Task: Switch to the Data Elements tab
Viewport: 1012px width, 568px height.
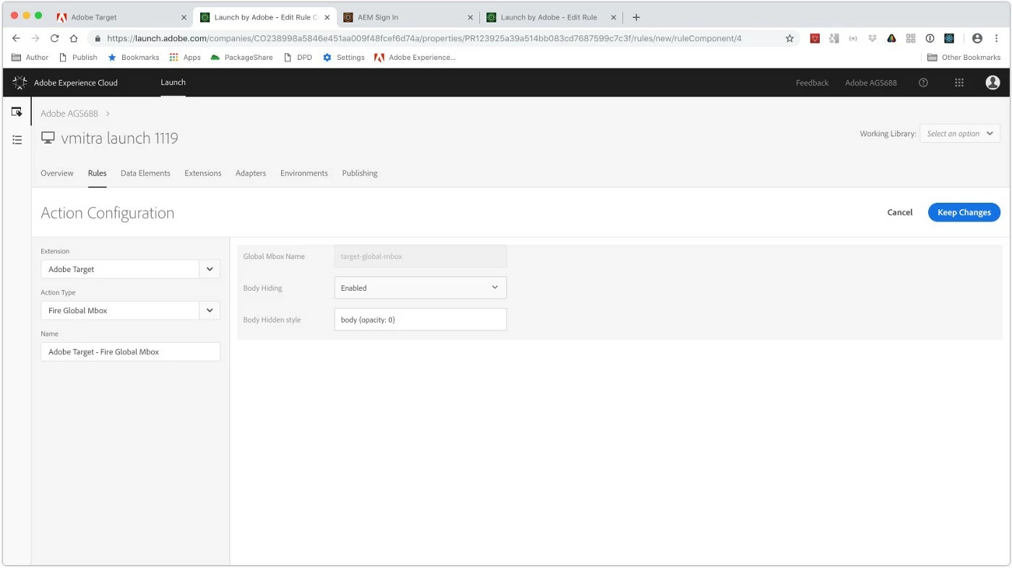Action: [145, 173]
